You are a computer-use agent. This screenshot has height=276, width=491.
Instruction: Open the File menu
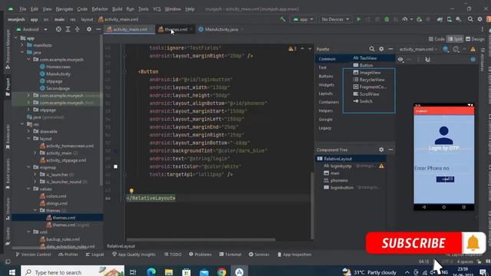23,9
